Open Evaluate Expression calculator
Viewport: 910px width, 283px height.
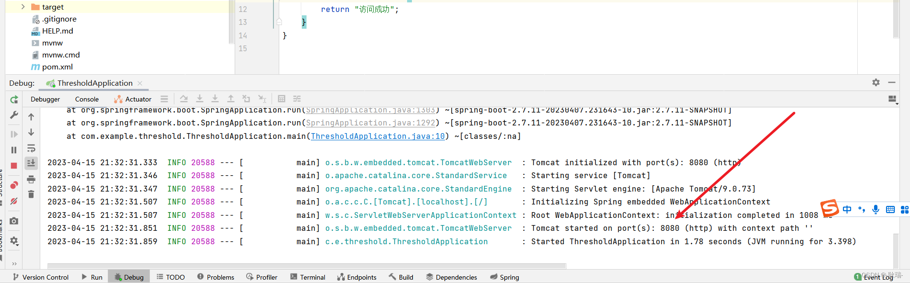click(x=282, y=99)
